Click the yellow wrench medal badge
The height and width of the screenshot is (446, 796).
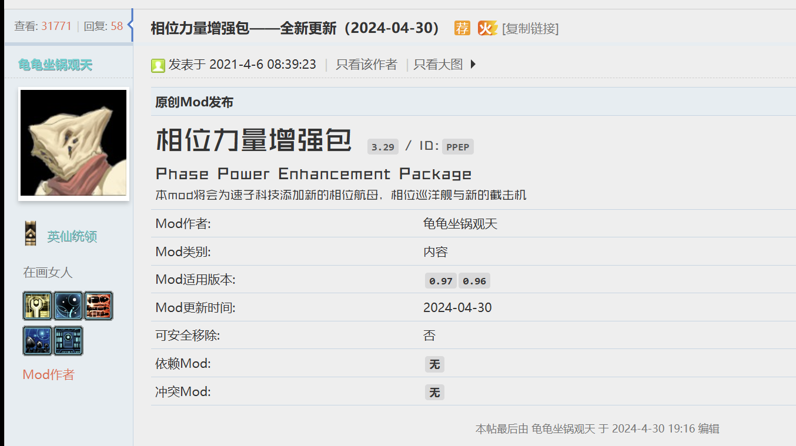pos(38,306)
